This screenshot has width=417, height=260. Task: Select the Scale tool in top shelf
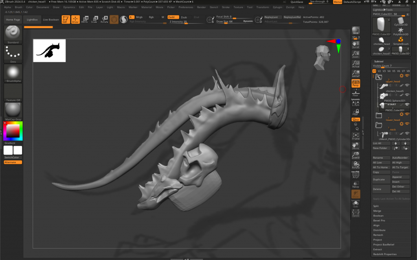point(94,20)
